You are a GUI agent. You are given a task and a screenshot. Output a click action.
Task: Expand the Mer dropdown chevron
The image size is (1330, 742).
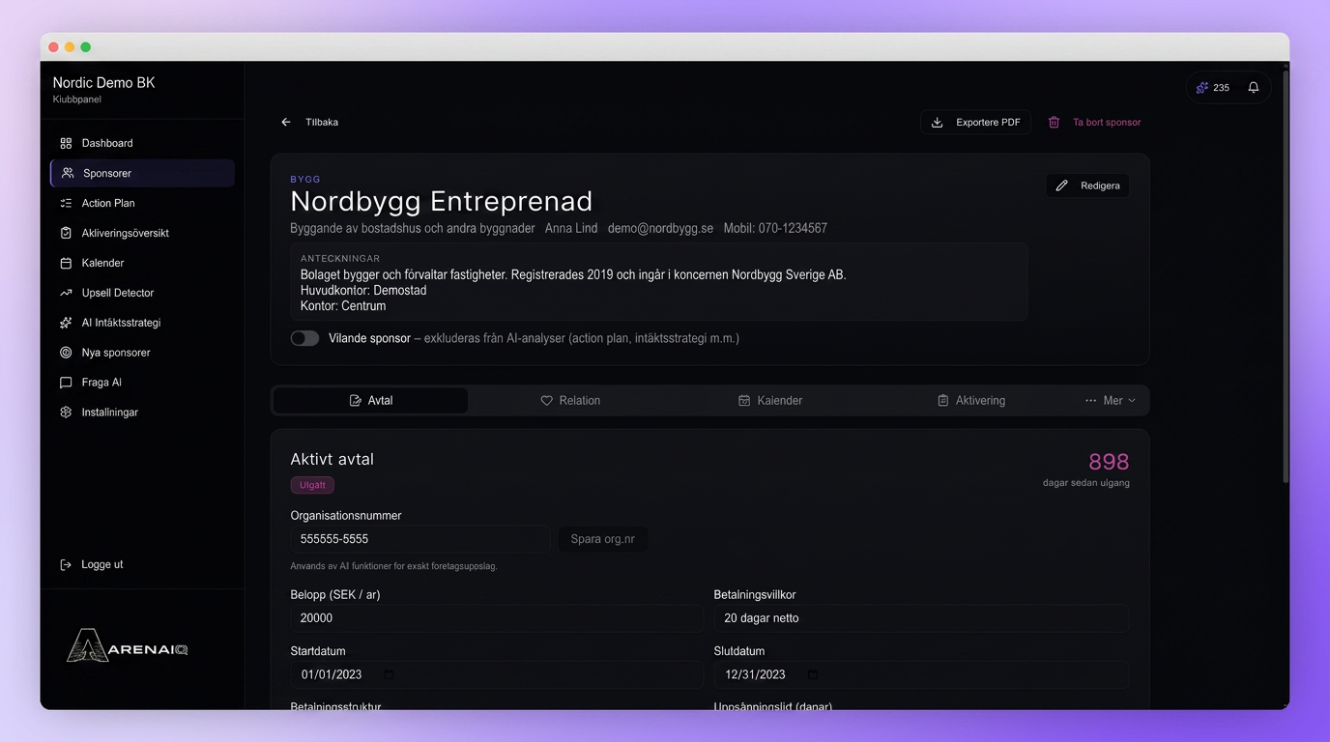point(1132,400)
